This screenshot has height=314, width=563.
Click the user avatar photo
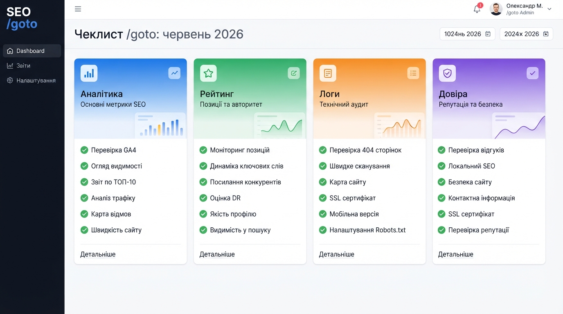(496, 9)
